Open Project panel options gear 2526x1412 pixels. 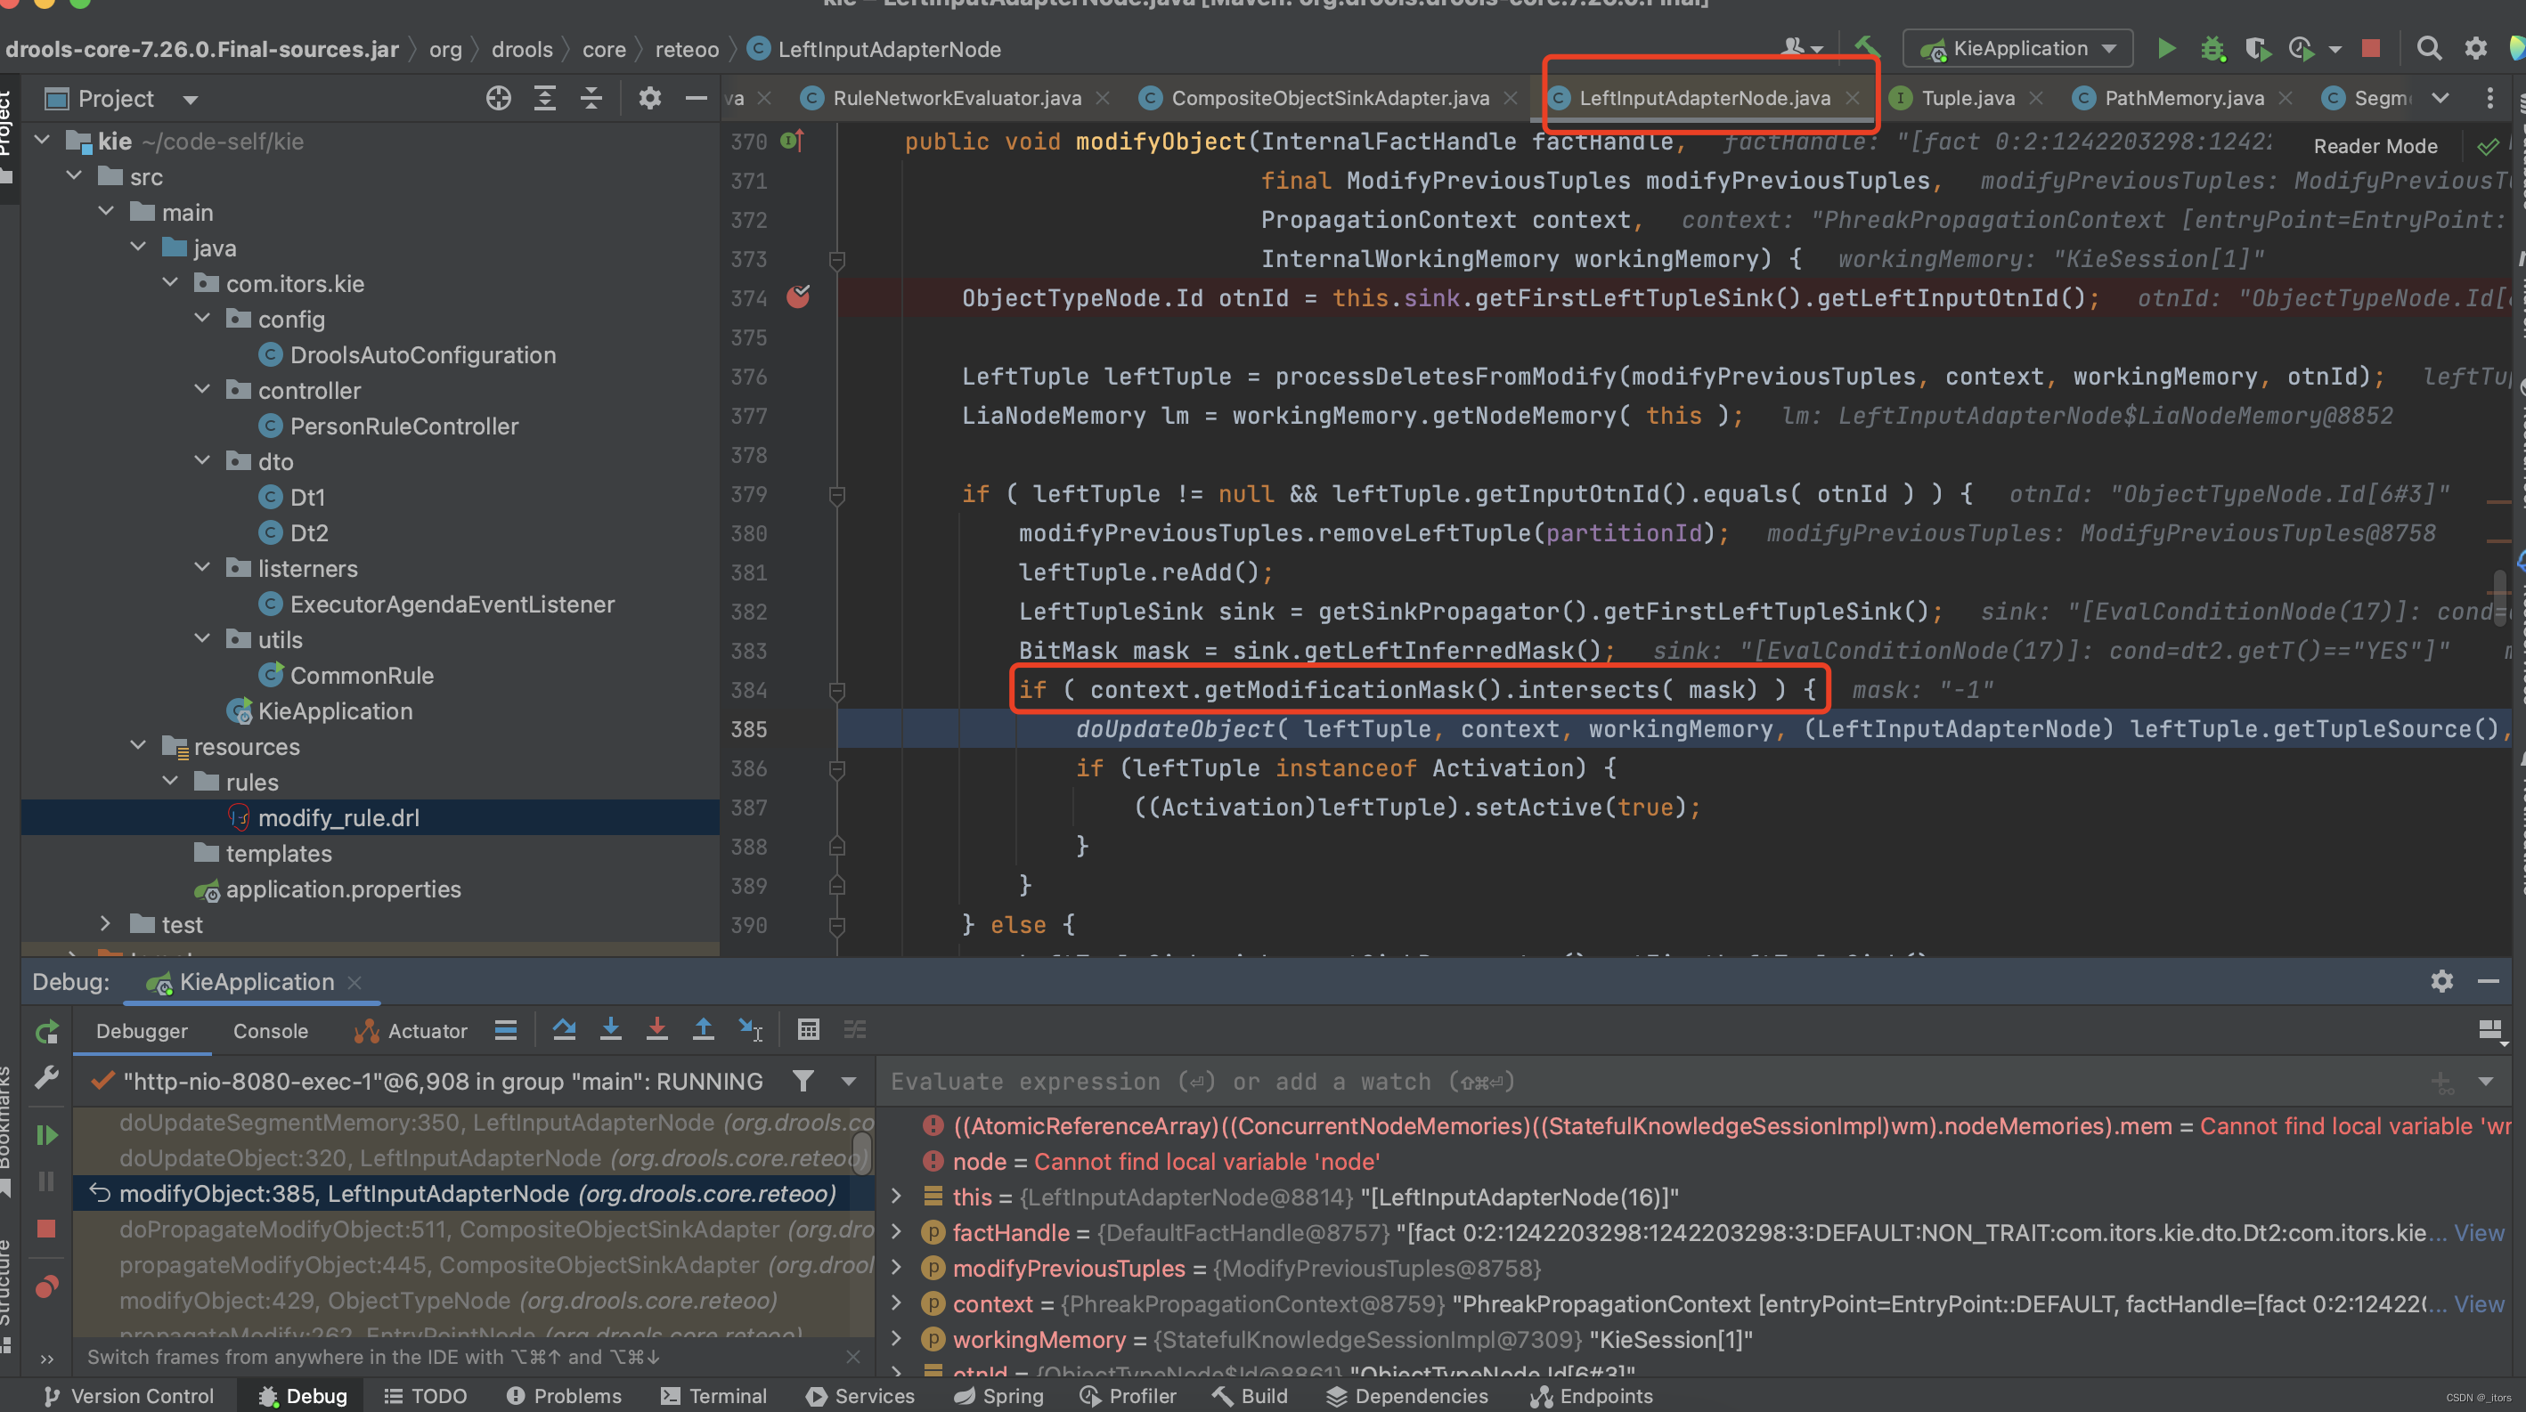pyautogui.click(x=650, y=98)
